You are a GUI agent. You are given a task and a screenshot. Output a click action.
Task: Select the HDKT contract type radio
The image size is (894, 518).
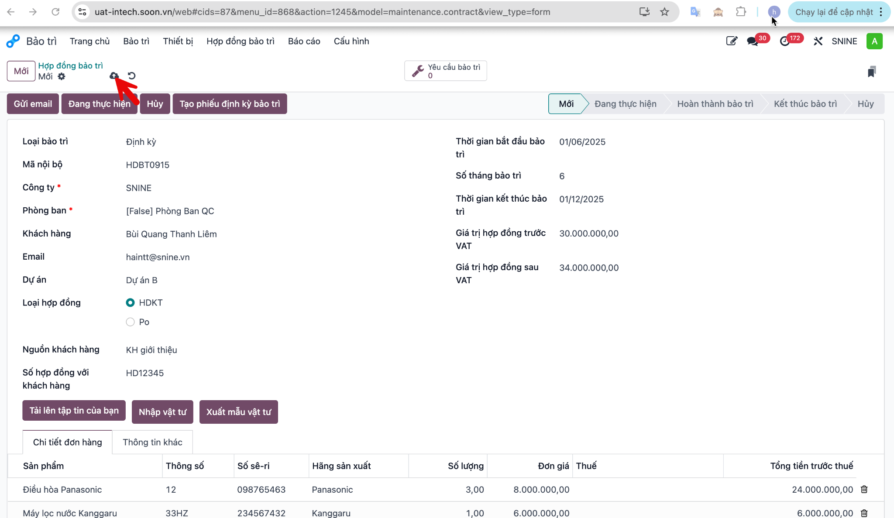pos(130,302)
